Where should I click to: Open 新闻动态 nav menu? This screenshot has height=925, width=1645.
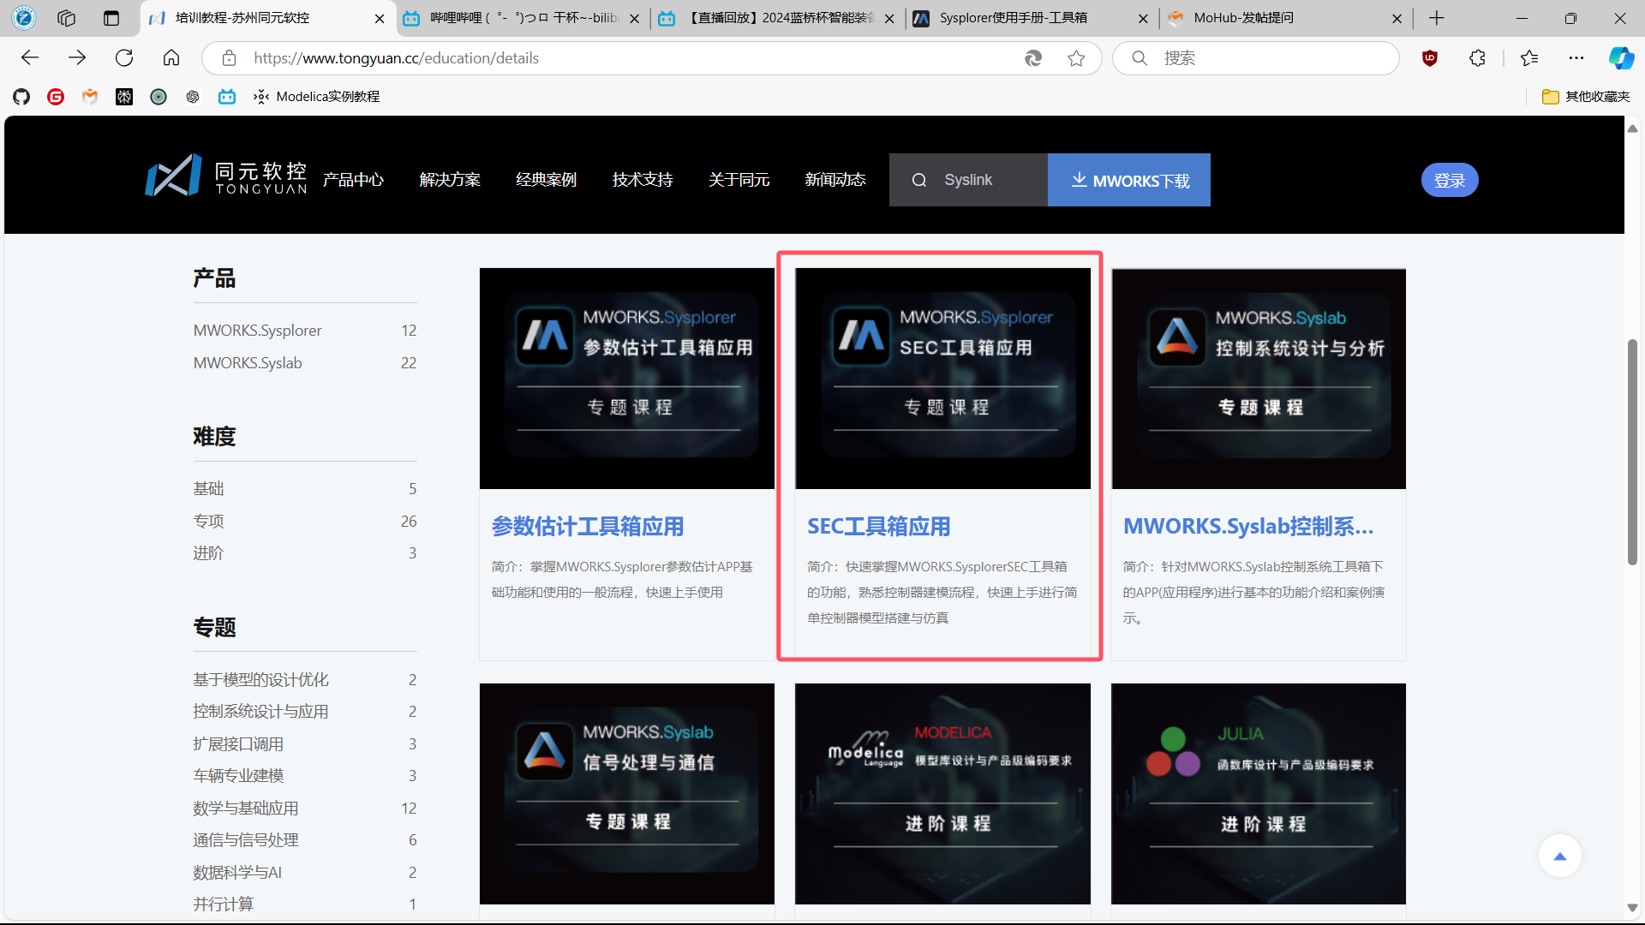pyautogui.click(x=835, y=180)
